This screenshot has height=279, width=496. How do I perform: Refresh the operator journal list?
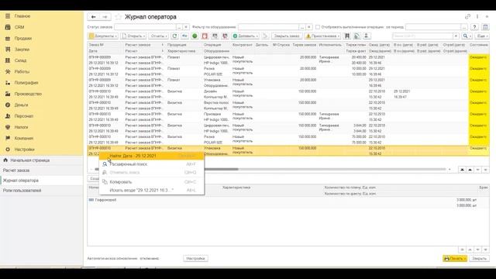tap(174, 36)
